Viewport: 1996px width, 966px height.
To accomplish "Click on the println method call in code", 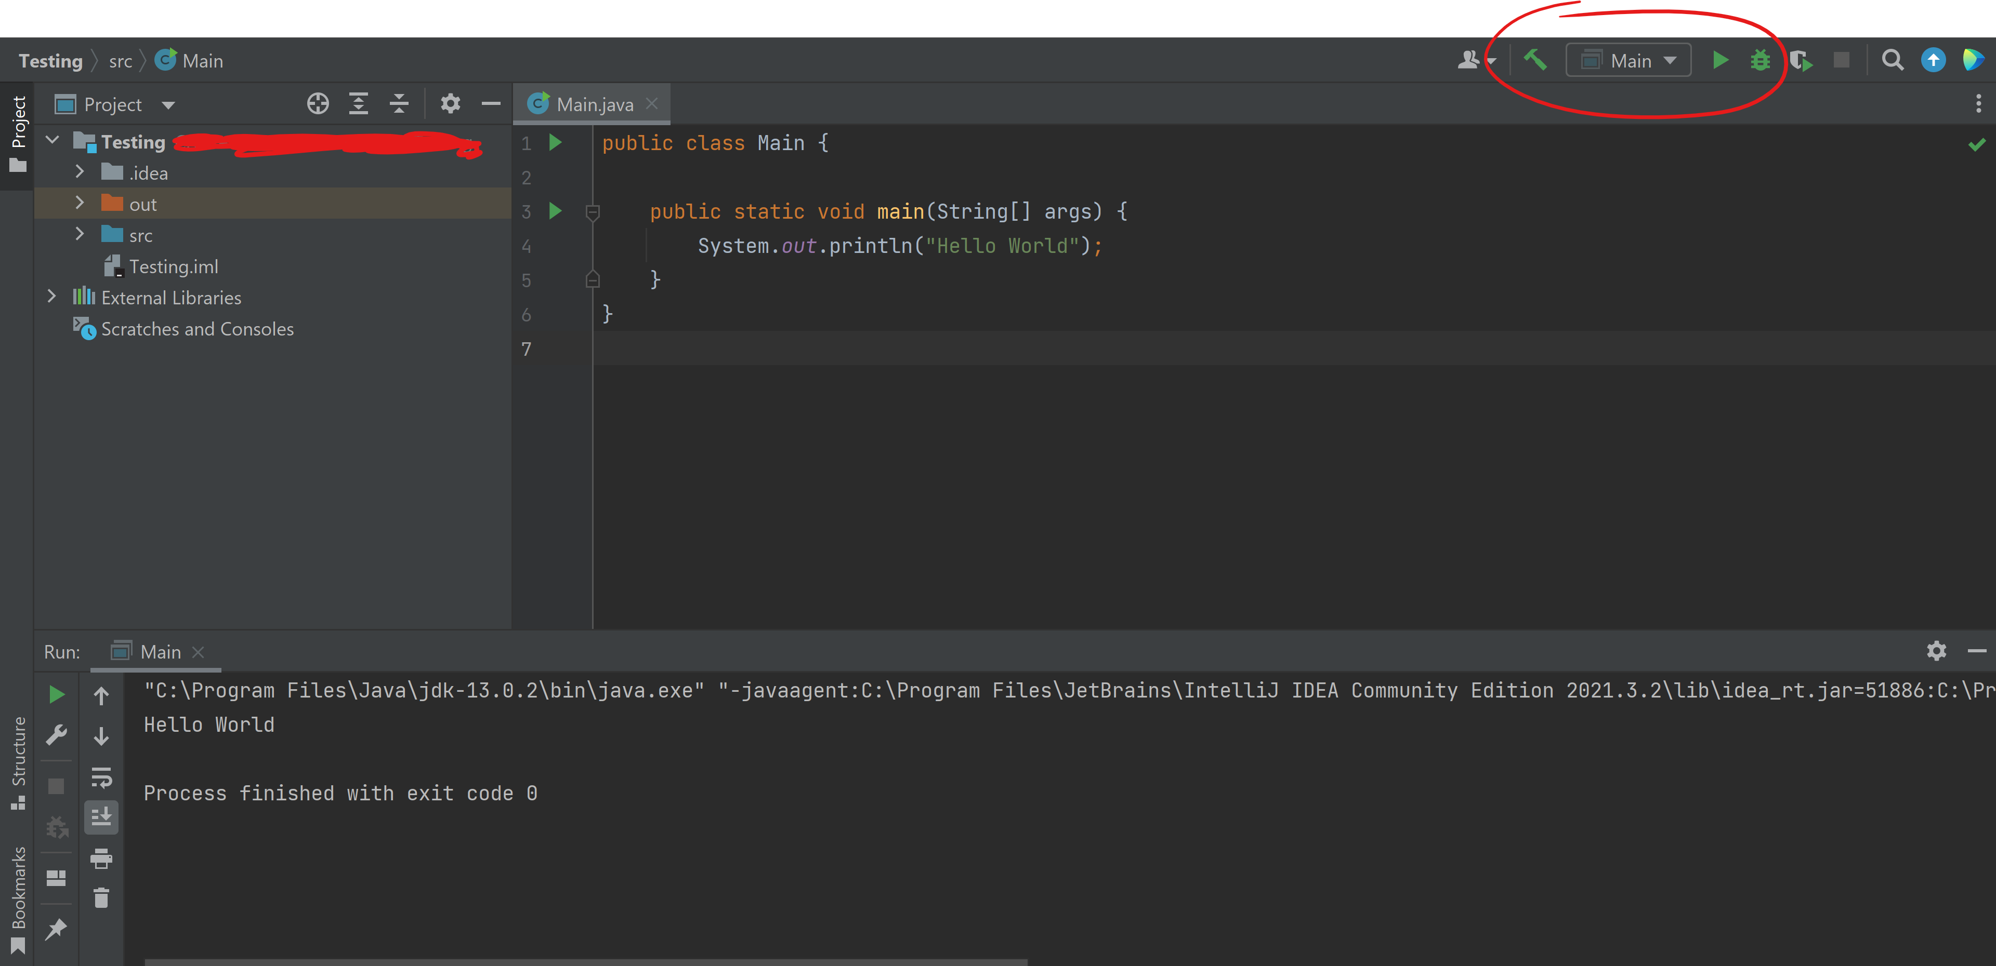I will point(871,246).
